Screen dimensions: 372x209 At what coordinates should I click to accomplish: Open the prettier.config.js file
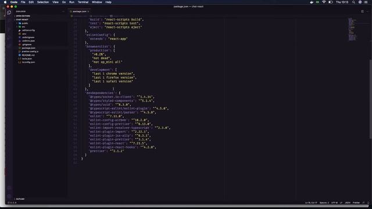pyautogui.click(x=30, y=52)
